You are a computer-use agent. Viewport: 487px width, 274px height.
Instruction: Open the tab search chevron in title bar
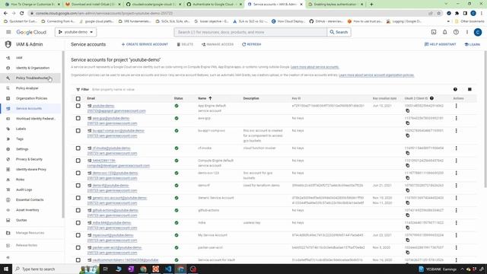pyautogui.click(x=446, y=4)
